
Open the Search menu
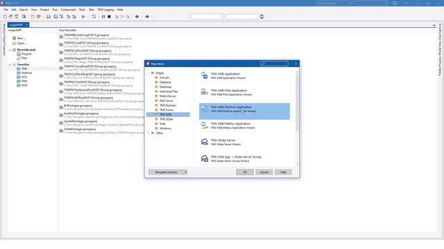(24, 10)
